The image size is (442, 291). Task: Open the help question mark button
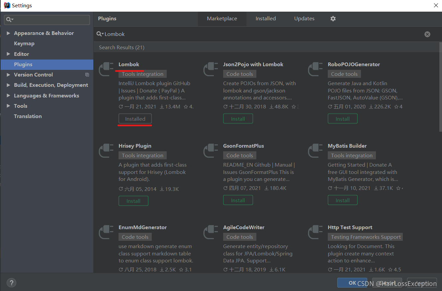tap(11, 283)
